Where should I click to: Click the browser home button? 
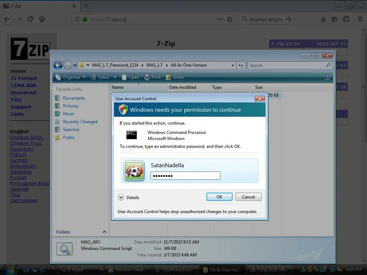point(42,19)
